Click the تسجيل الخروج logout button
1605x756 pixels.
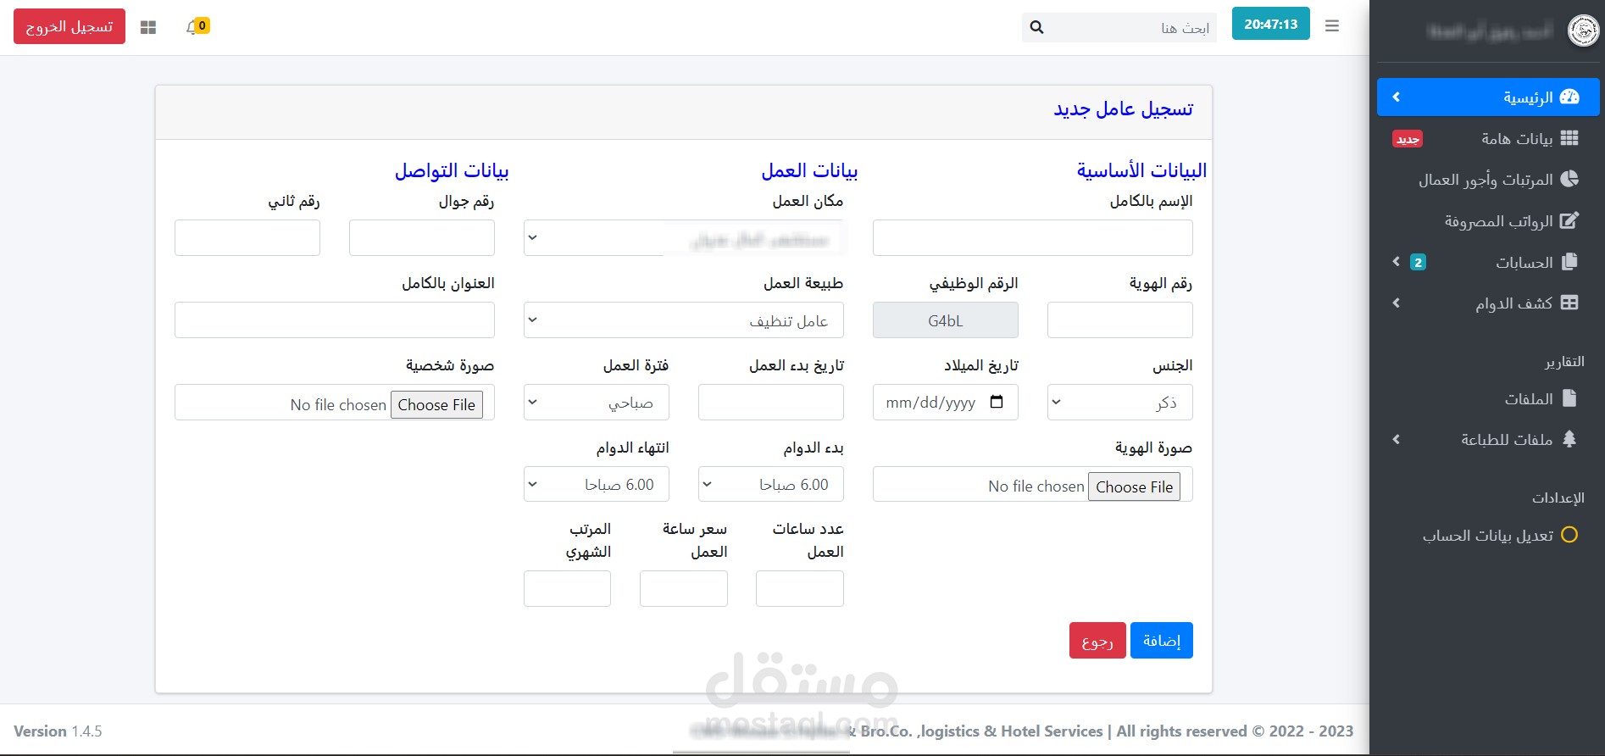pyautogui.click(x=69, y=26)
